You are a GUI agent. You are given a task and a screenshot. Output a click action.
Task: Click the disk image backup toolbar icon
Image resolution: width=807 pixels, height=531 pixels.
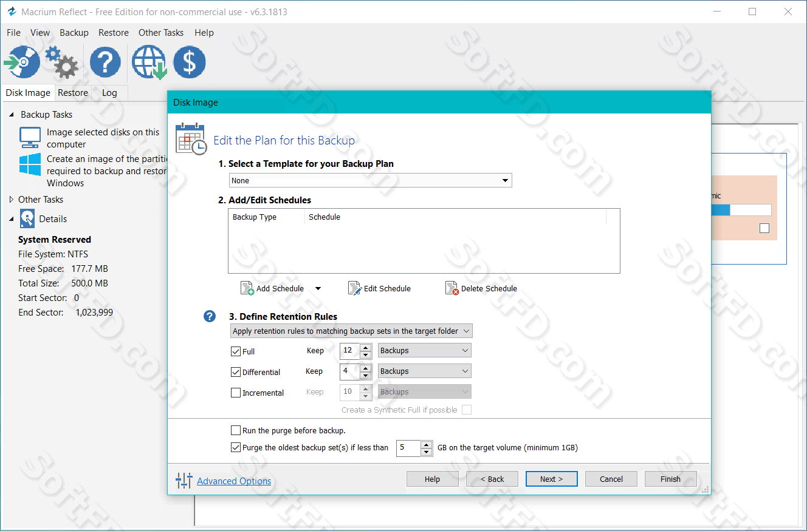[22, 62]
